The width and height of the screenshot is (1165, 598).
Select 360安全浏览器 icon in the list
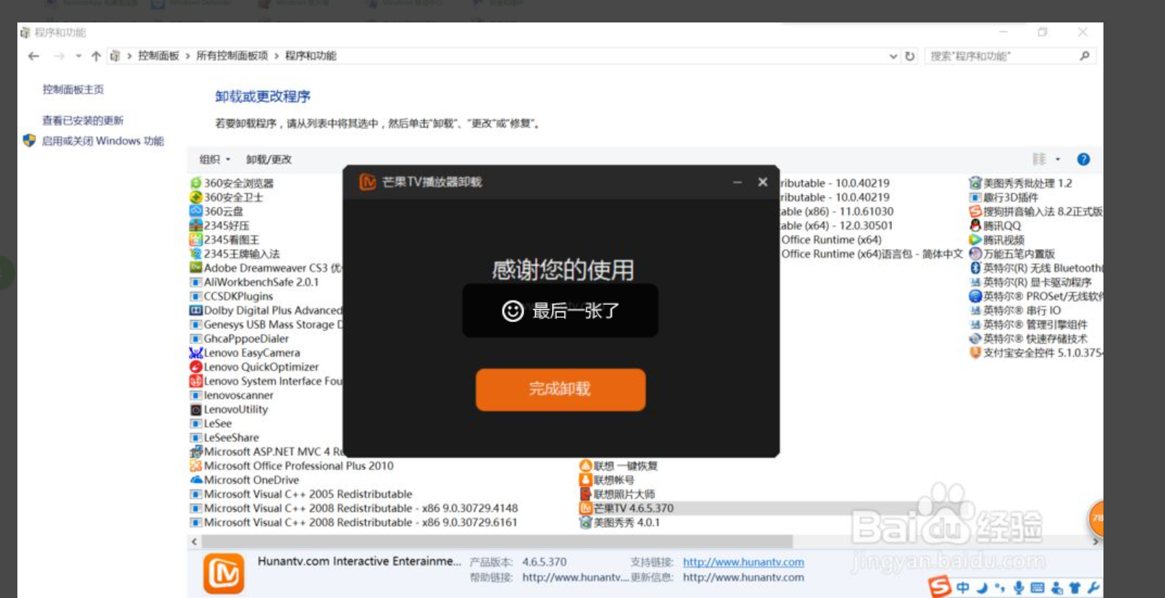pyautogui.click(x=195, y=183)
